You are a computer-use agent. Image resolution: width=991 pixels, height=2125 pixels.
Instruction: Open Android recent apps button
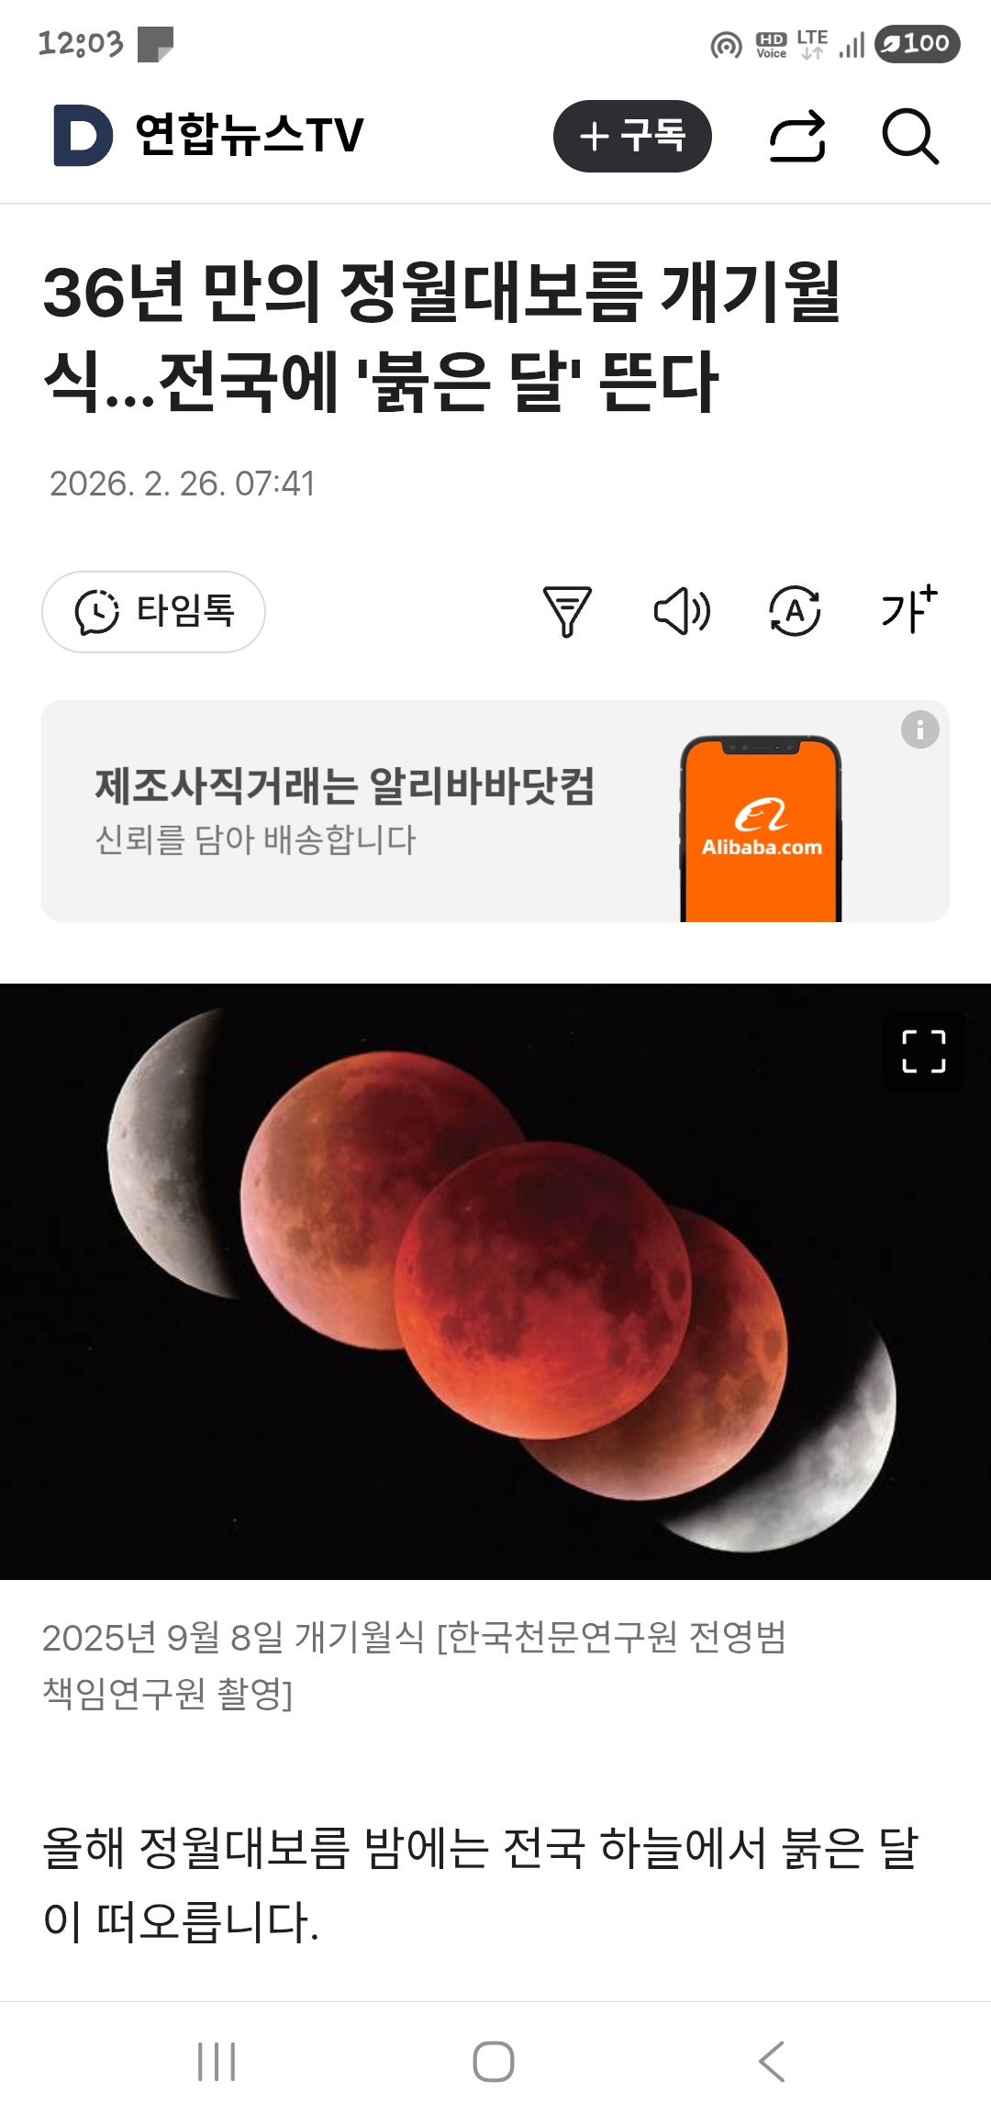tap(217, 2063)
